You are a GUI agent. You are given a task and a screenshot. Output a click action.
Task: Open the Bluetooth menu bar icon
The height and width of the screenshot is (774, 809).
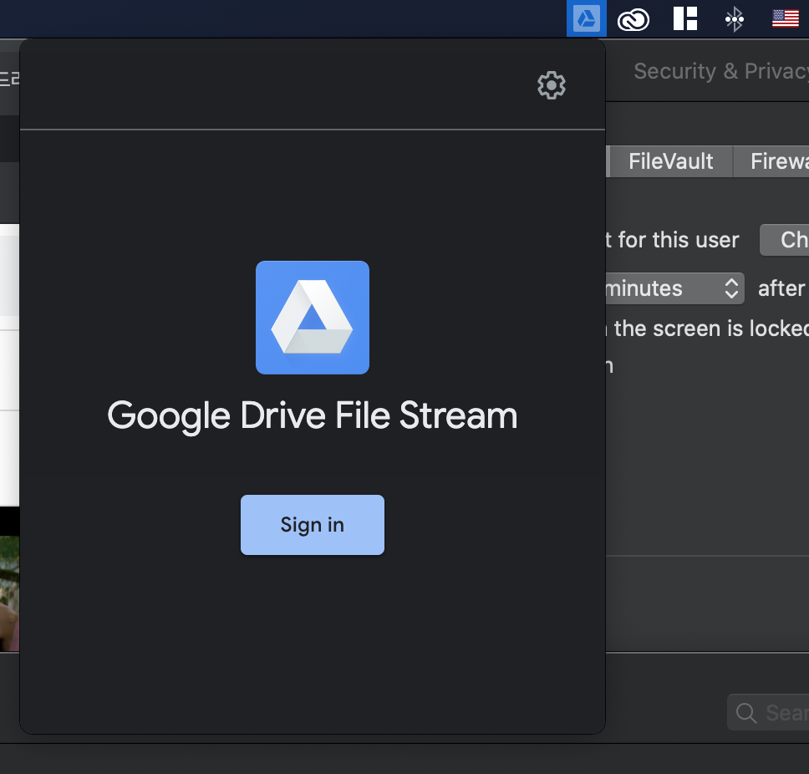click(x=734, y=19)
